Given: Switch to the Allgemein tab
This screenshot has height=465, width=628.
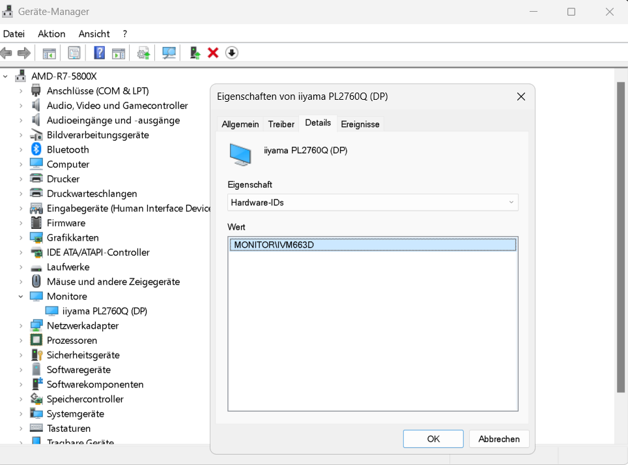Looking at the screenshot, I should click(240, 125).
